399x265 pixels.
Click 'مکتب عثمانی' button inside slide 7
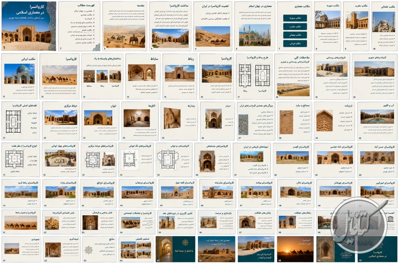click(295, 35)
